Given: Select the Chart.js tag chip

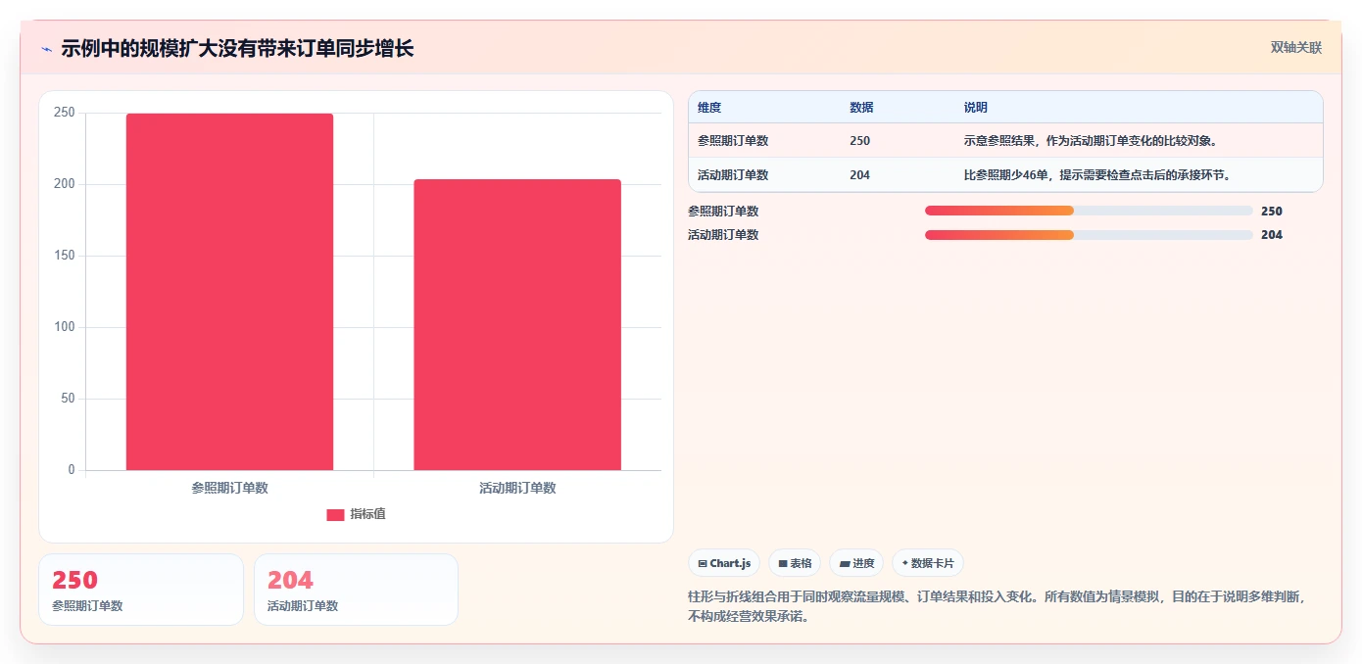Looking at the screenshot, I should [x=724, y=563].
